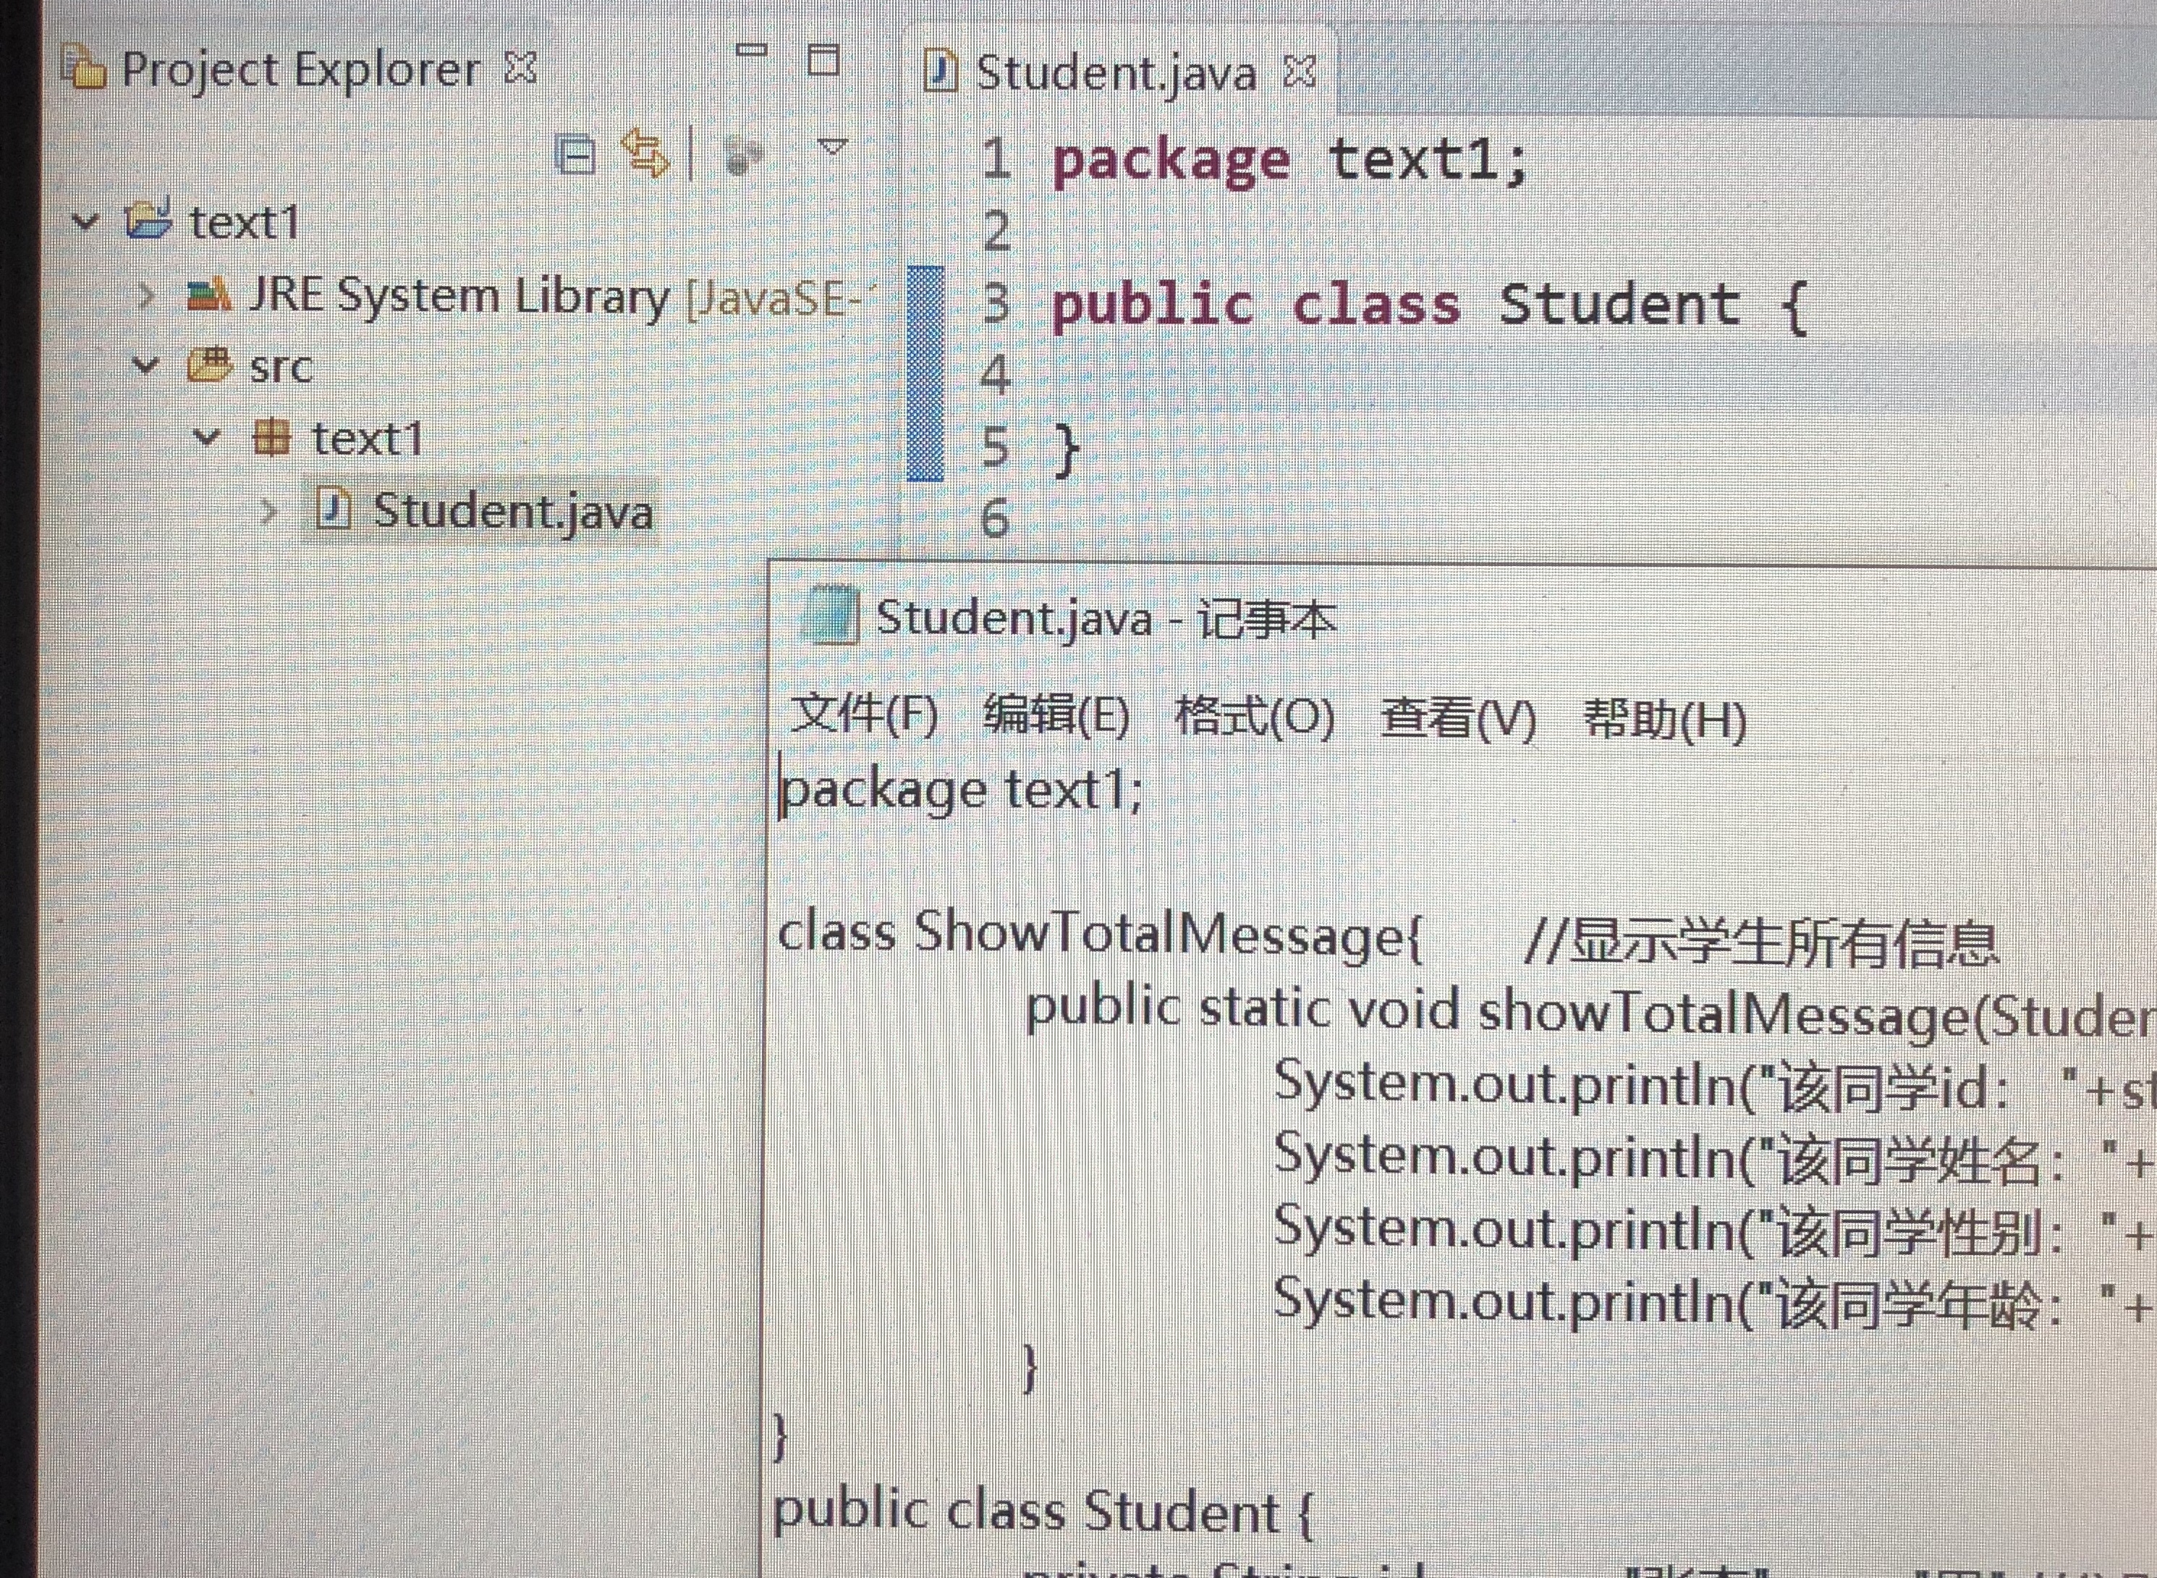Select Student.java in Project Explorer

512,512
